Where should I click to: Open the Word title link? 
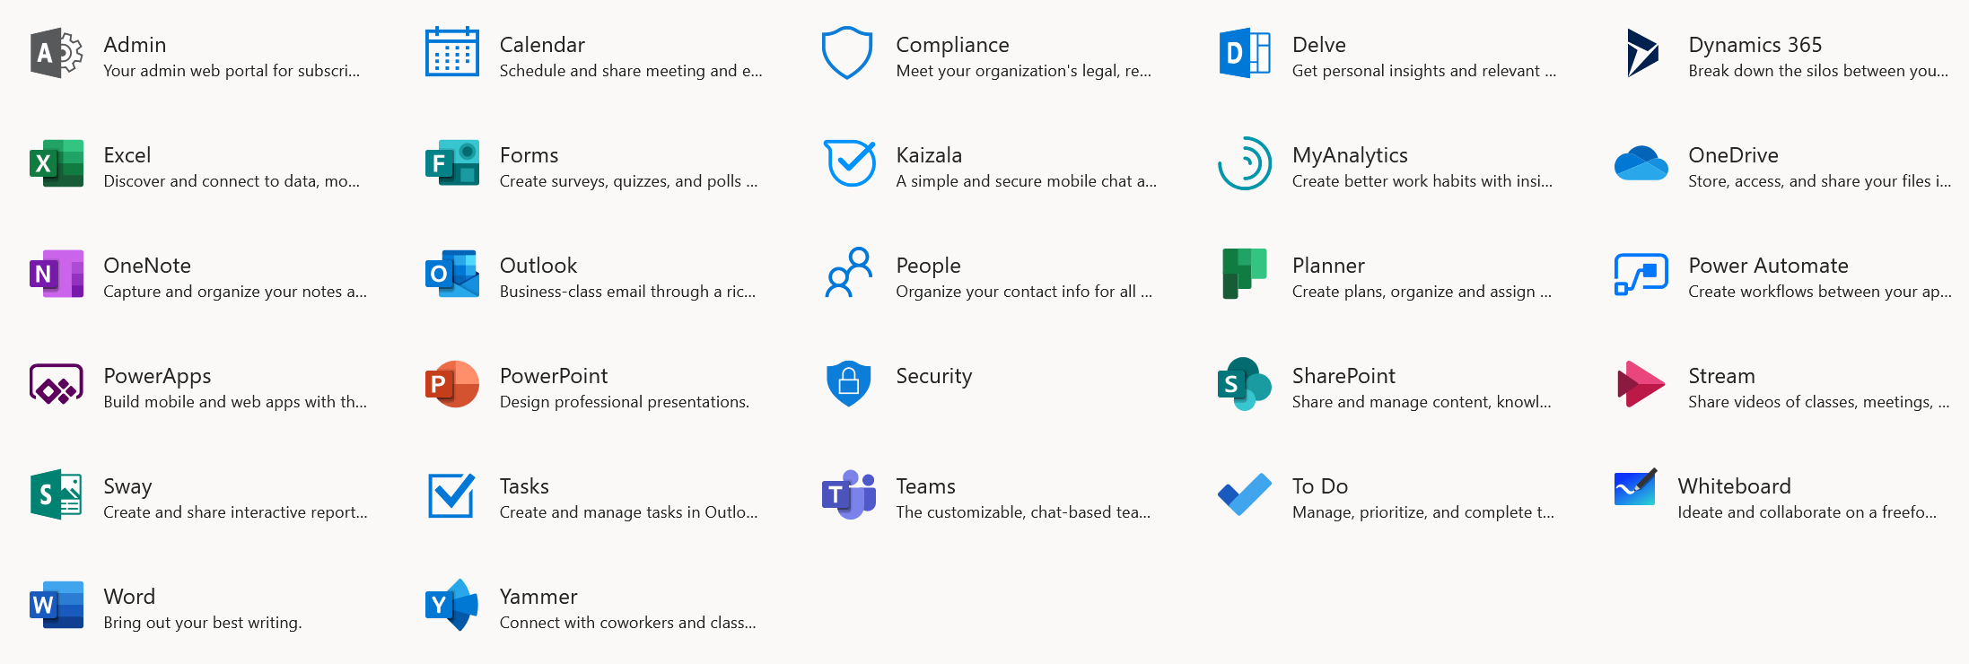pyautogui.click(x=129, y=597)
